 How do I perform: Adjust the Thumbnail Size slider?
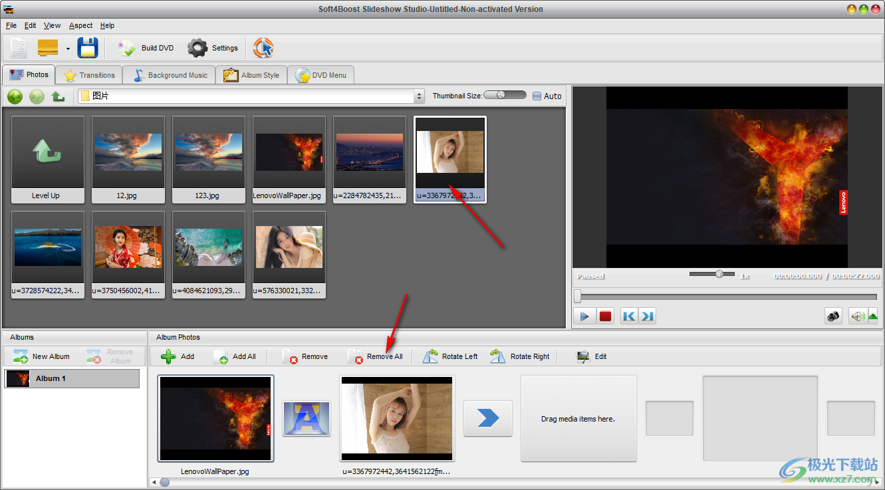click(505, 95)
